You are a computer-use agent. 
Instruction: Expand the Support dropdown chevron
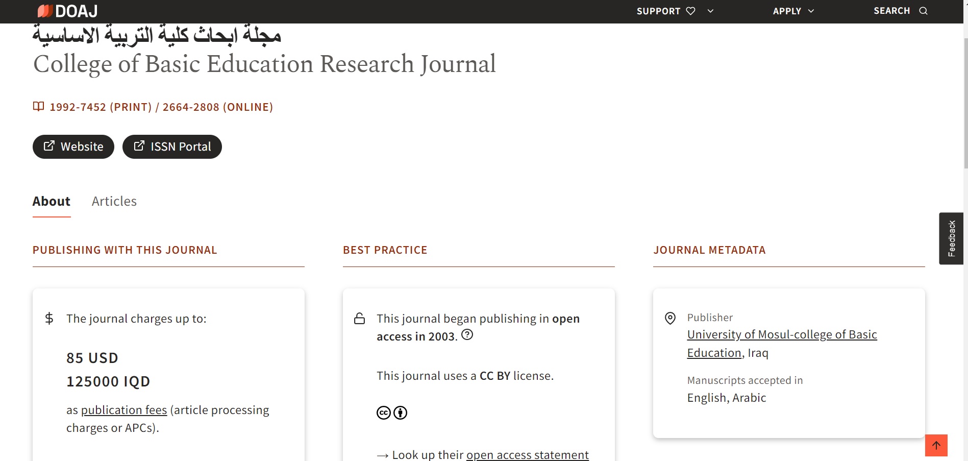[710, 11]
